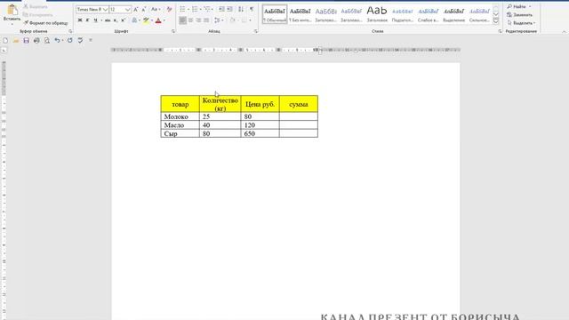Click Заменить replace button

click(519, 15)
